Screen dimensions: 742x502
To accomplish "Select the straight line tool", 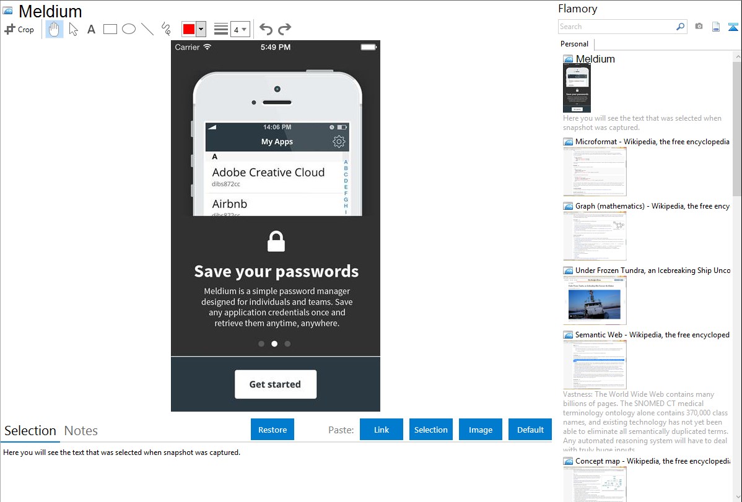I will coord(147,29).
